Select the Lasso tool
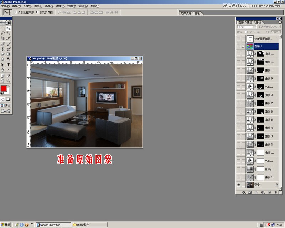 pos(3,33)
